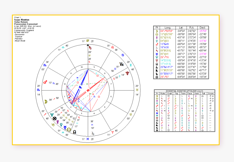Screen dimensions: 234x162
Task: Select the Essential Dignities (Ptolemy Lilly) header
Action: 184,91
